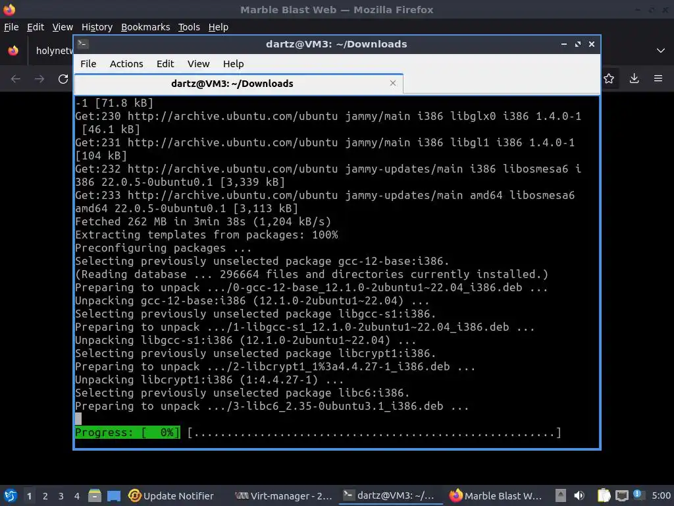Bookmark this page with the star icon

[609, 78]
